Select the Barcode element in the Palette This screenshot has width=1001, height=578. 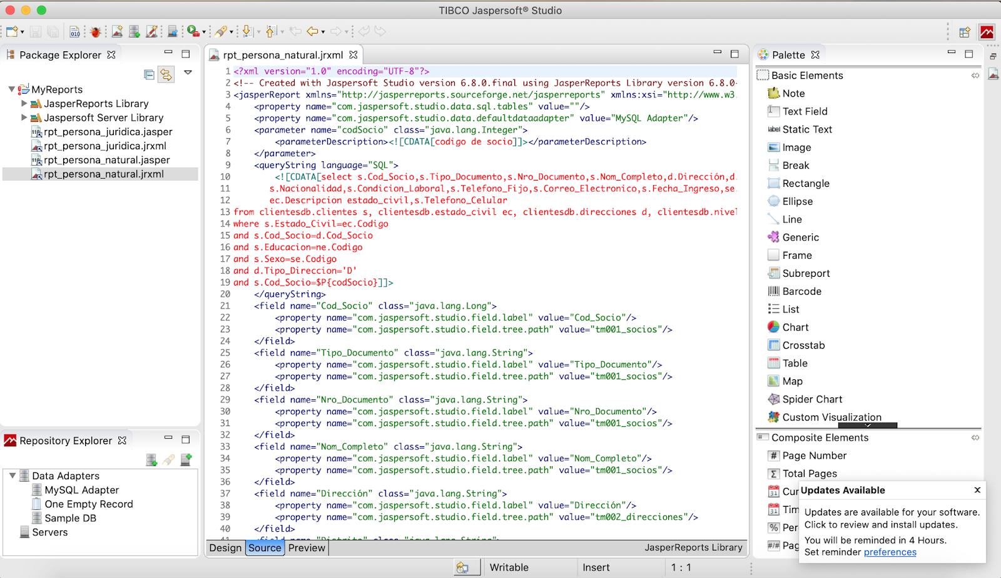(801, 291)
